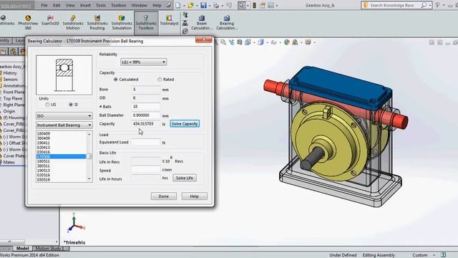Open the TolAnalyst add-in
The width and height of the screenshot is (458, 258).
[x=169, y=21]
